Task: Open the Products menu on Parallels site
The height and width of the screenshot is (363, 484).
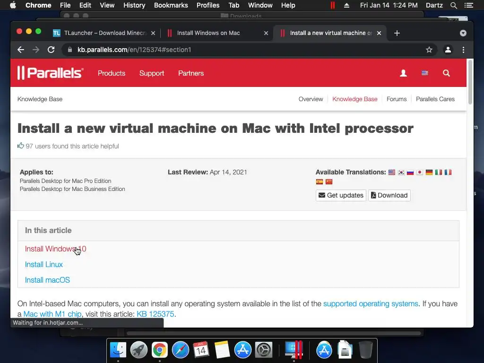Action: (x=112, y=73)
